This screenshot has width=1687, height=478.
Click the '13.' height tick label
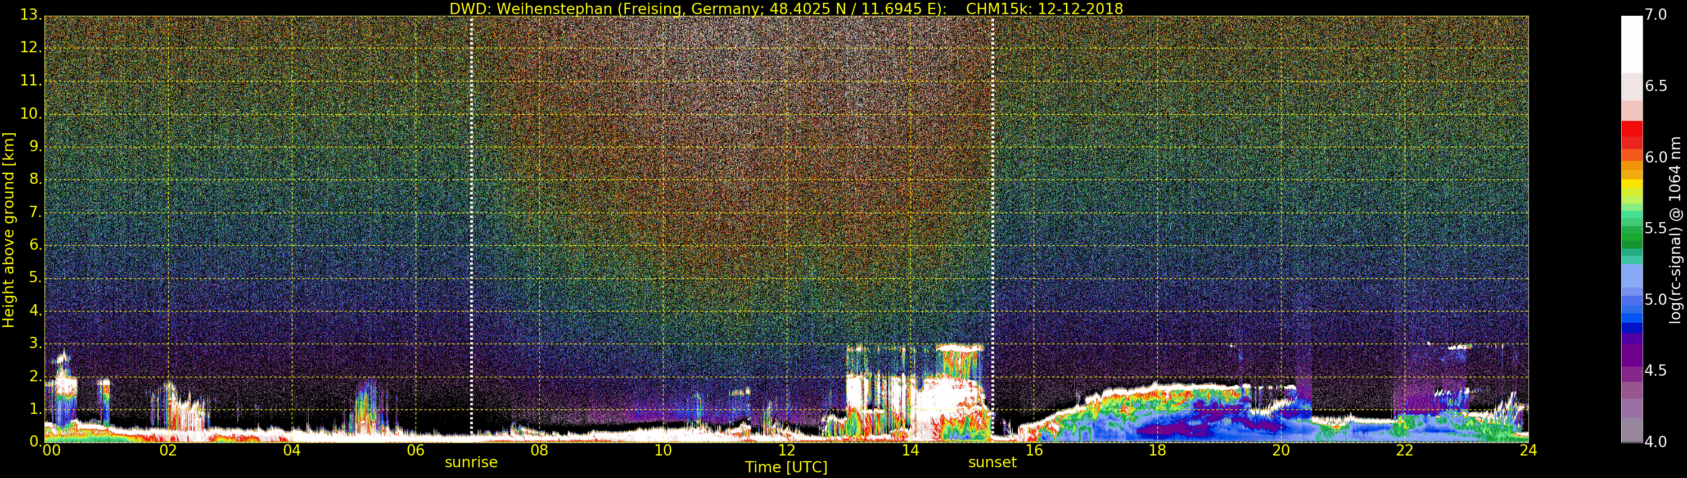(x=31, y=15)
